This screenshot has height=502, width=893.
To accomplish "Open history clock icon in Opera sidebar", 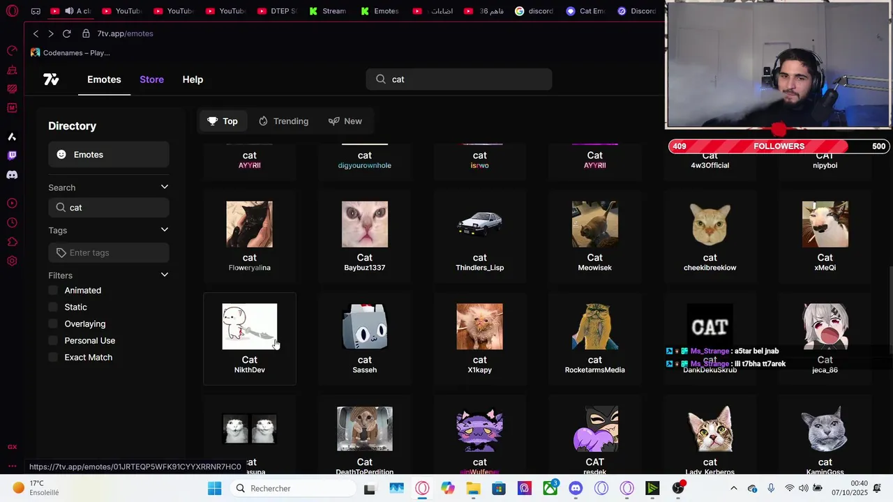I will pos(12,222).
